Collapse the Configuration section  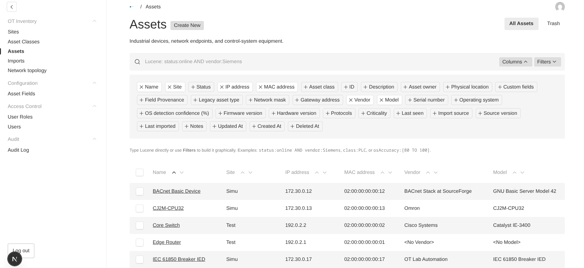pos(95,83)
